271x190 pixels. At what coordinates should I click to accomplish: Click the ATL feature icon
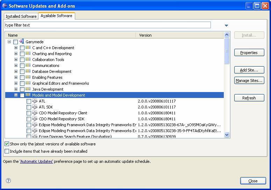coord(35,101)
